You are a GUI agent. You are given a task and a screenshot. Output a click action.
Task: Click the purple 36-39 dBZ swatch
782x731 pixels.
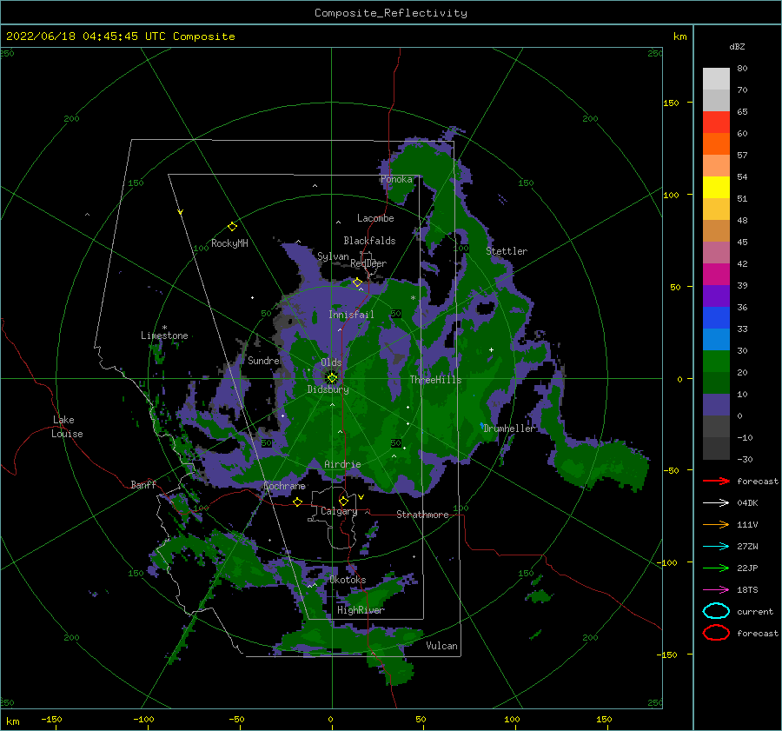(x=716, y=296)
